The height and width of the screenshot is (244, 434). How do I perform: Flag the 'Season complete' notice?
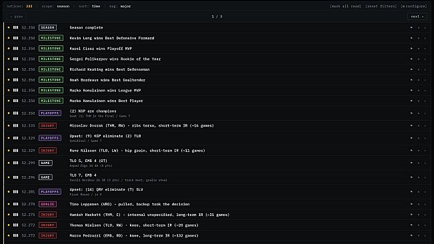(x=411, y=27)
